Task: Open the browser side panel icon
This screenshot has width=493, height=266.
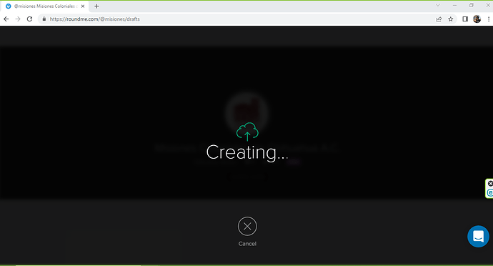Action: (x=465, y=19)
